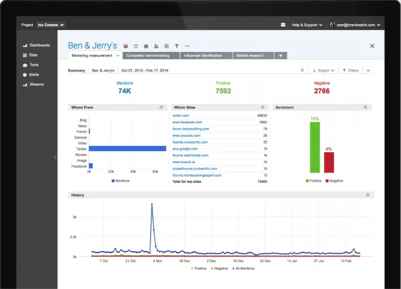Open the Ice Creams project dropdown
This screenshot has width=401, height=289.
[51, 25]
